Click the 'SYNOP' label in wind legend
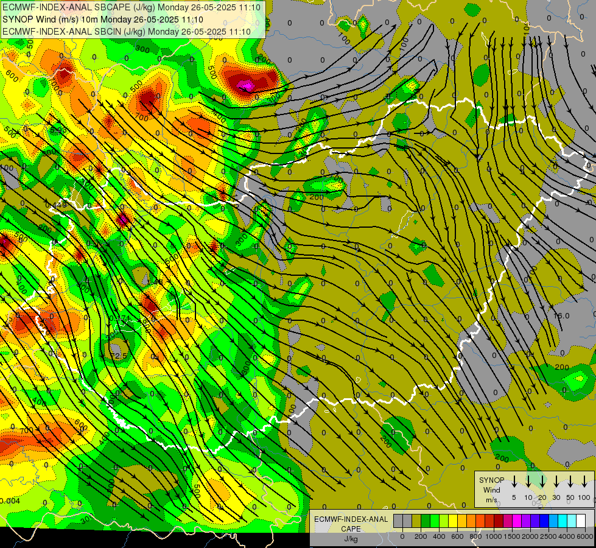 click(x=491, y=480)
